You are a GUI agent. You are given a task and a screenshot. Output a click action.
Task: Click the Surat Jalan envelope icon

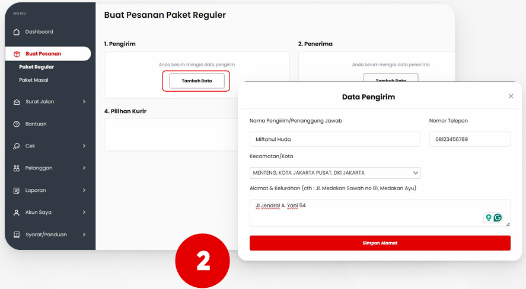(x=17, y=102)
